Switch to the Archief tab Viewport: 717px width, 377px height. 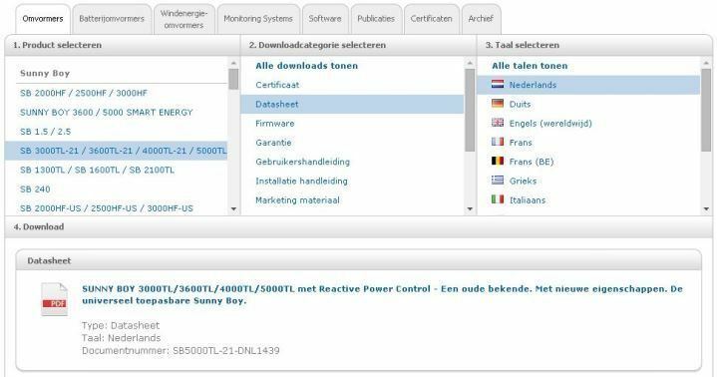481,19
